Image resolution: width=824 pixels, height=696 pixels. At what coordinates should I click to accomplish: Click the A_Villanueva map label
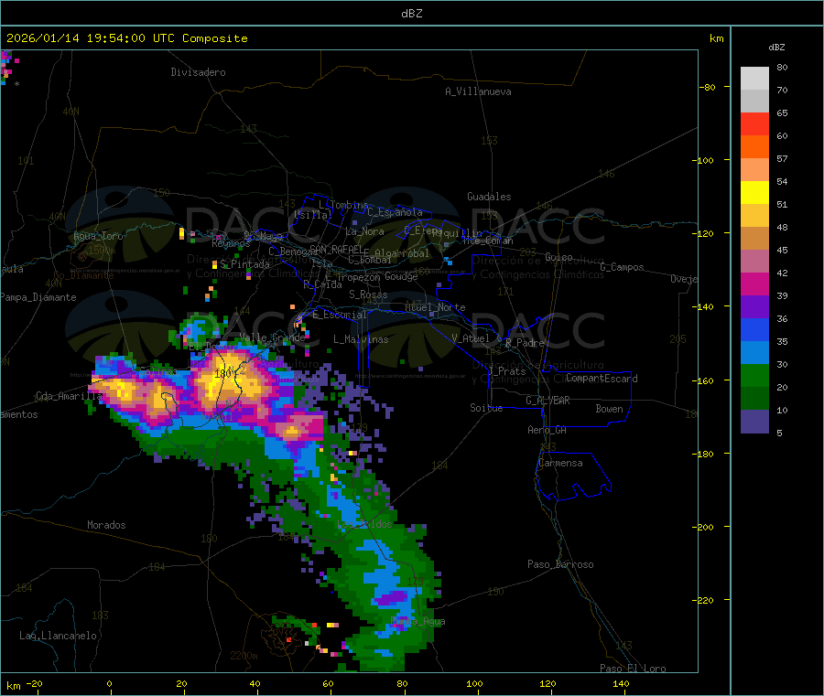pyautogui.click(x=478, y=91)
